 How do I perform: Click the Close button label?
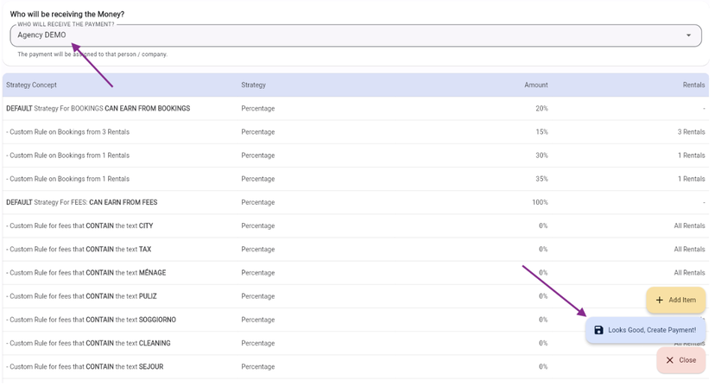pyautogui.click(x=687, y=360)
